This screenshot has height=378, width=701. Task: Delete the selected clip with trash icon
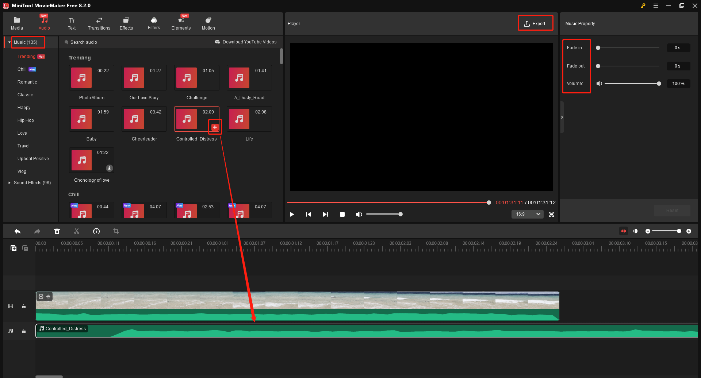(57, 231)
